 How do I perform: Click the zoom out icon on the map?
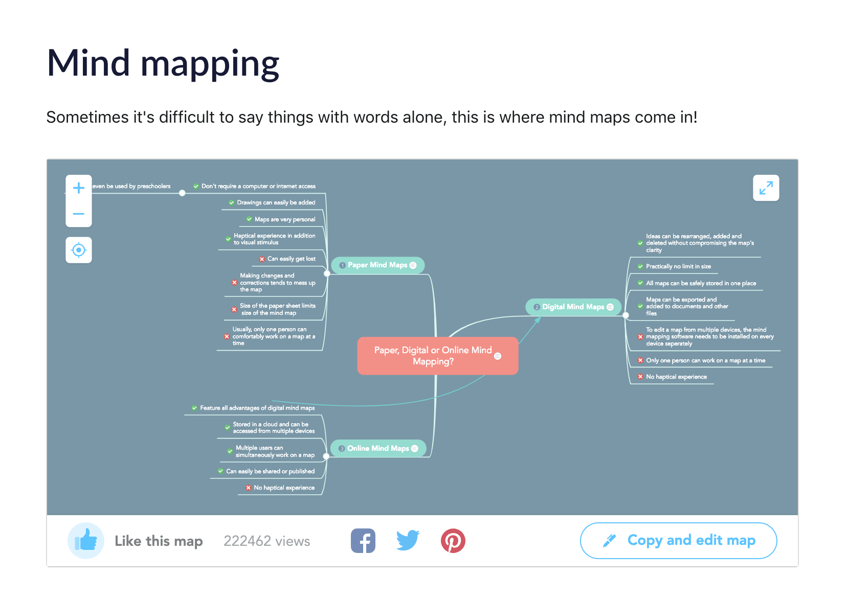(78, 214)
